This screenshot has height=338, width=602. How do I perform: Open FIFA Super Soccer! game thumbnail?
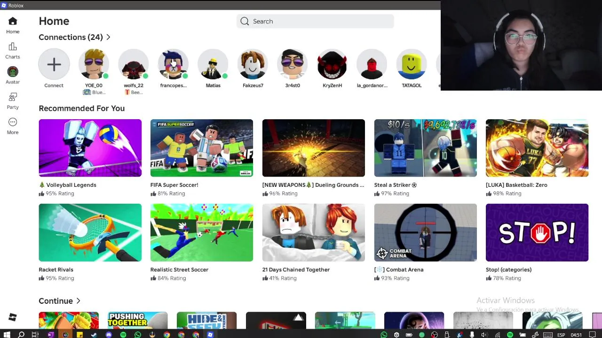pyautogui.click(x=202, y=148)
